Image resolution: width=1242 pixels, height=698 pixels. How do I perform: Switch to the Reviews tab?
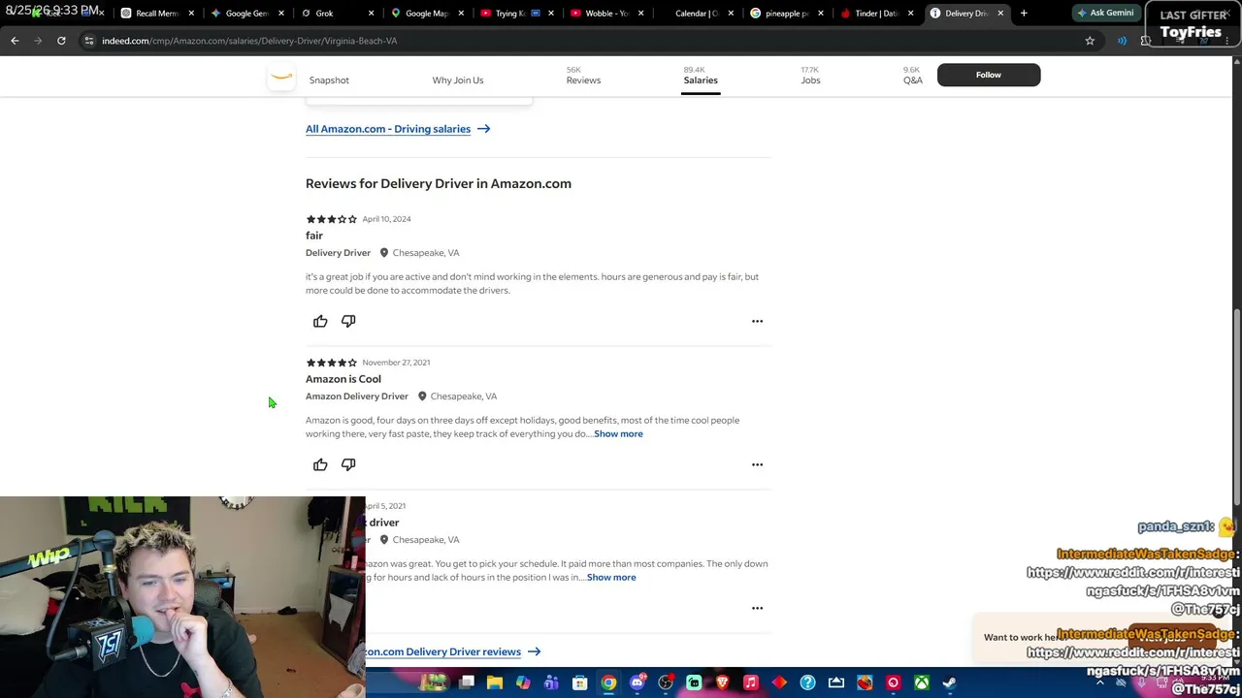(583, 76)
